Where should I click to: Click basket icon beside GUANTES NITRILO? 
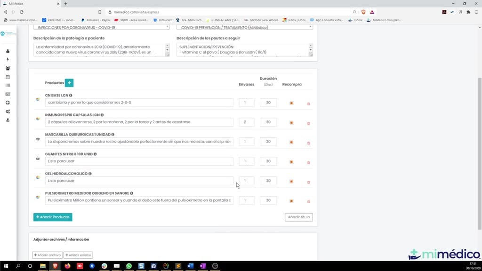[38, 159]
